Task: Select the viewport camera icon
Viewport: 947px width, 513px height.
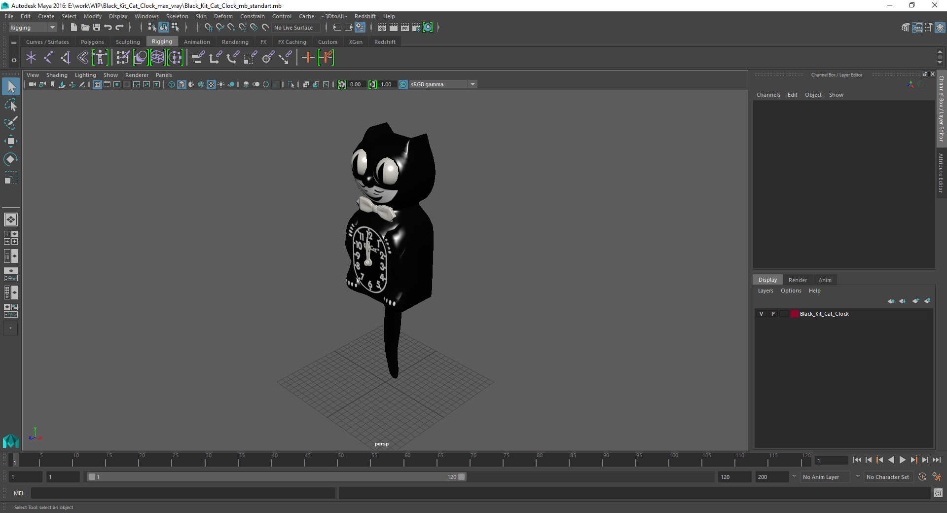Action: pos(32,84)
